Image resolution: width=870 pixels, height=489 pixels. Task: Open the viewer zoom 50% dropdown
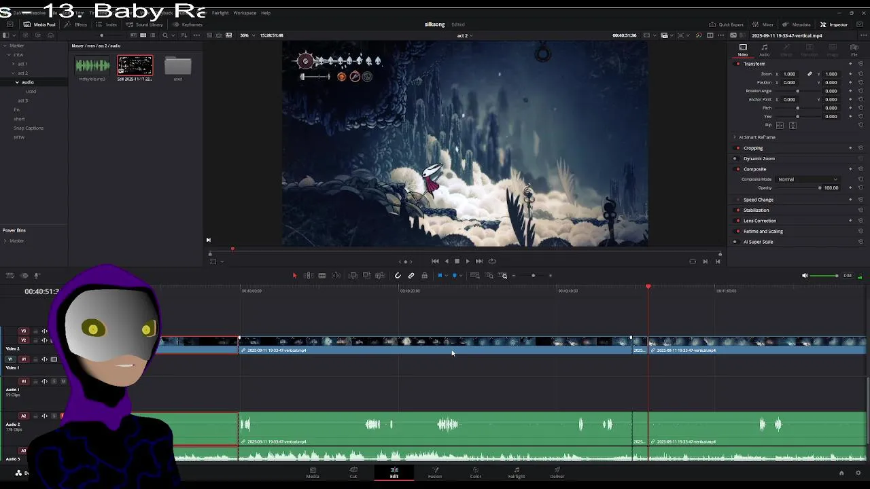point(247,35)
